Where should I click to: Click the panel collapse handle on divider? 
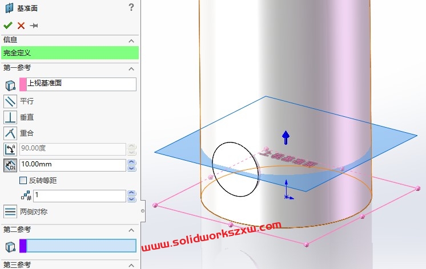tap(143, 211)
